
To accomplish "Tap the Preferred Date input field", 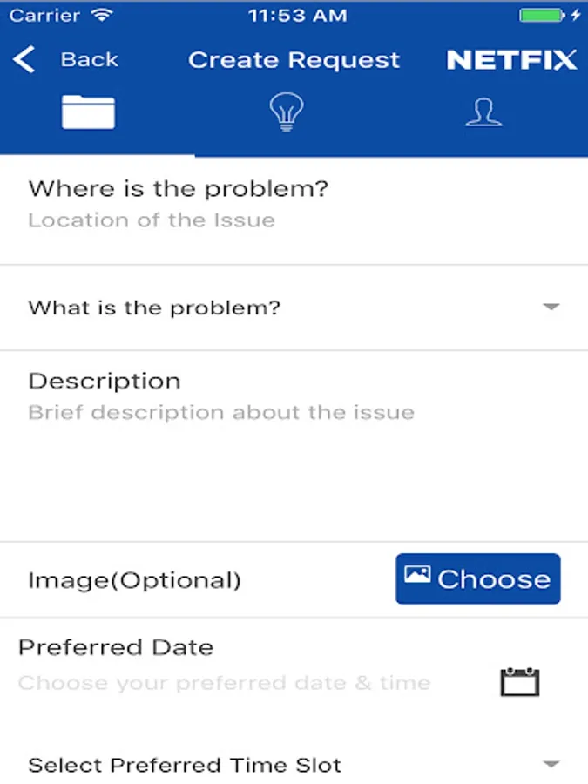I will 225,683.
